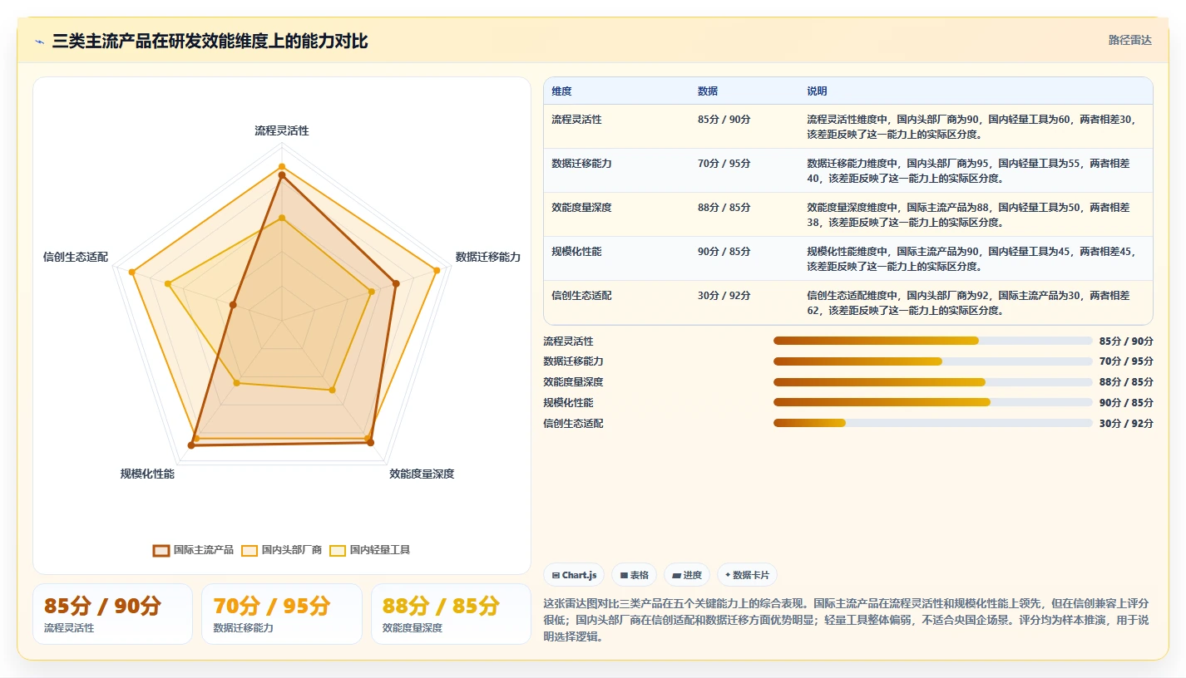This screenshot has width=1186, height=678.
Task: Click the 表格 chip
Action: (634, 575)
